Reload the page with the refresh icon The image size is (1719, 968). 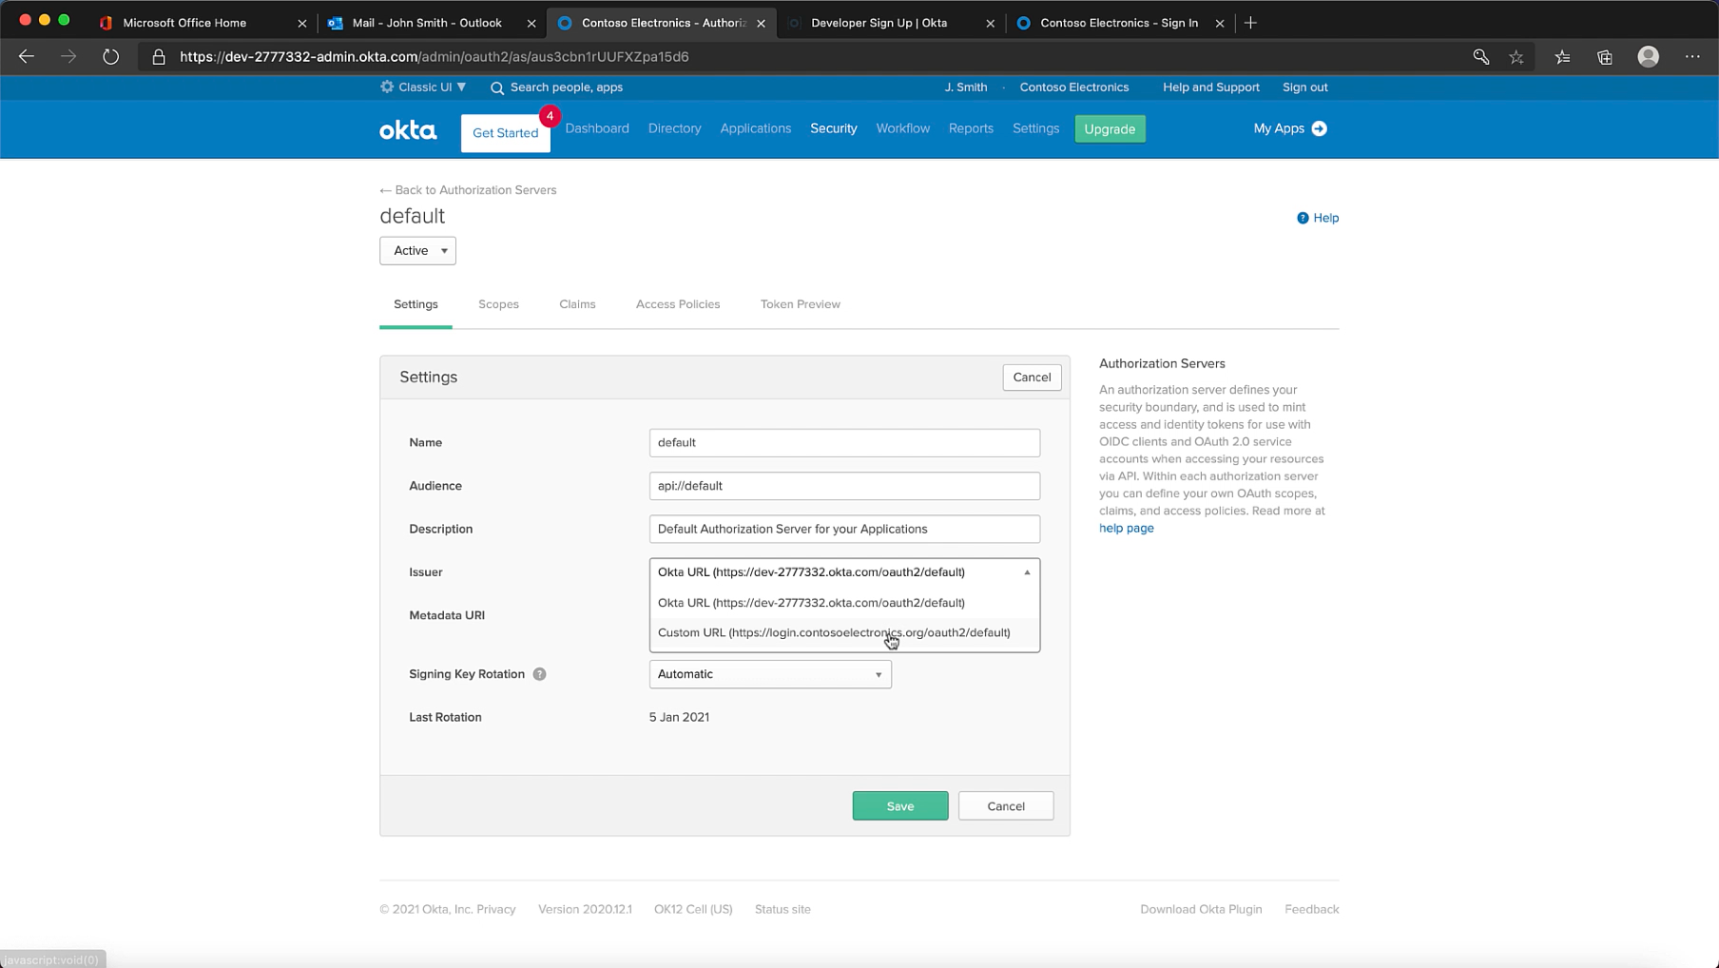click(x=110, y=57)
